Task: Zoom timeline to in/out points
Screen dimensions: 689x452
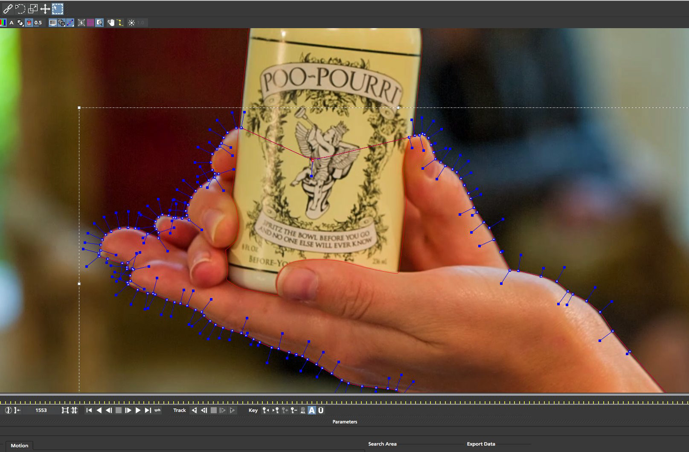Action: pos(65,410)
